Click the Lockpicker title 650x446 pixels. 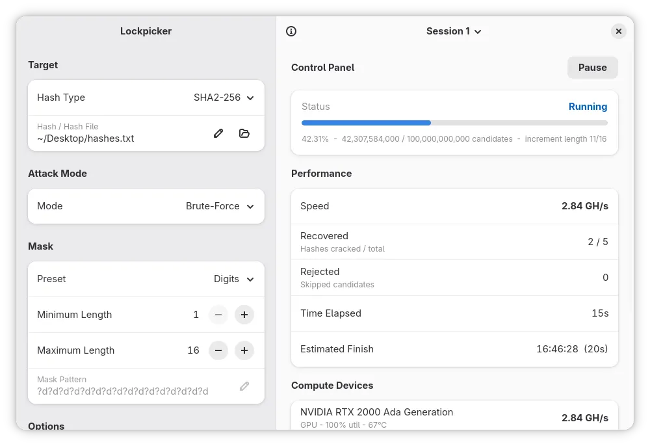[x=146, y=31]
